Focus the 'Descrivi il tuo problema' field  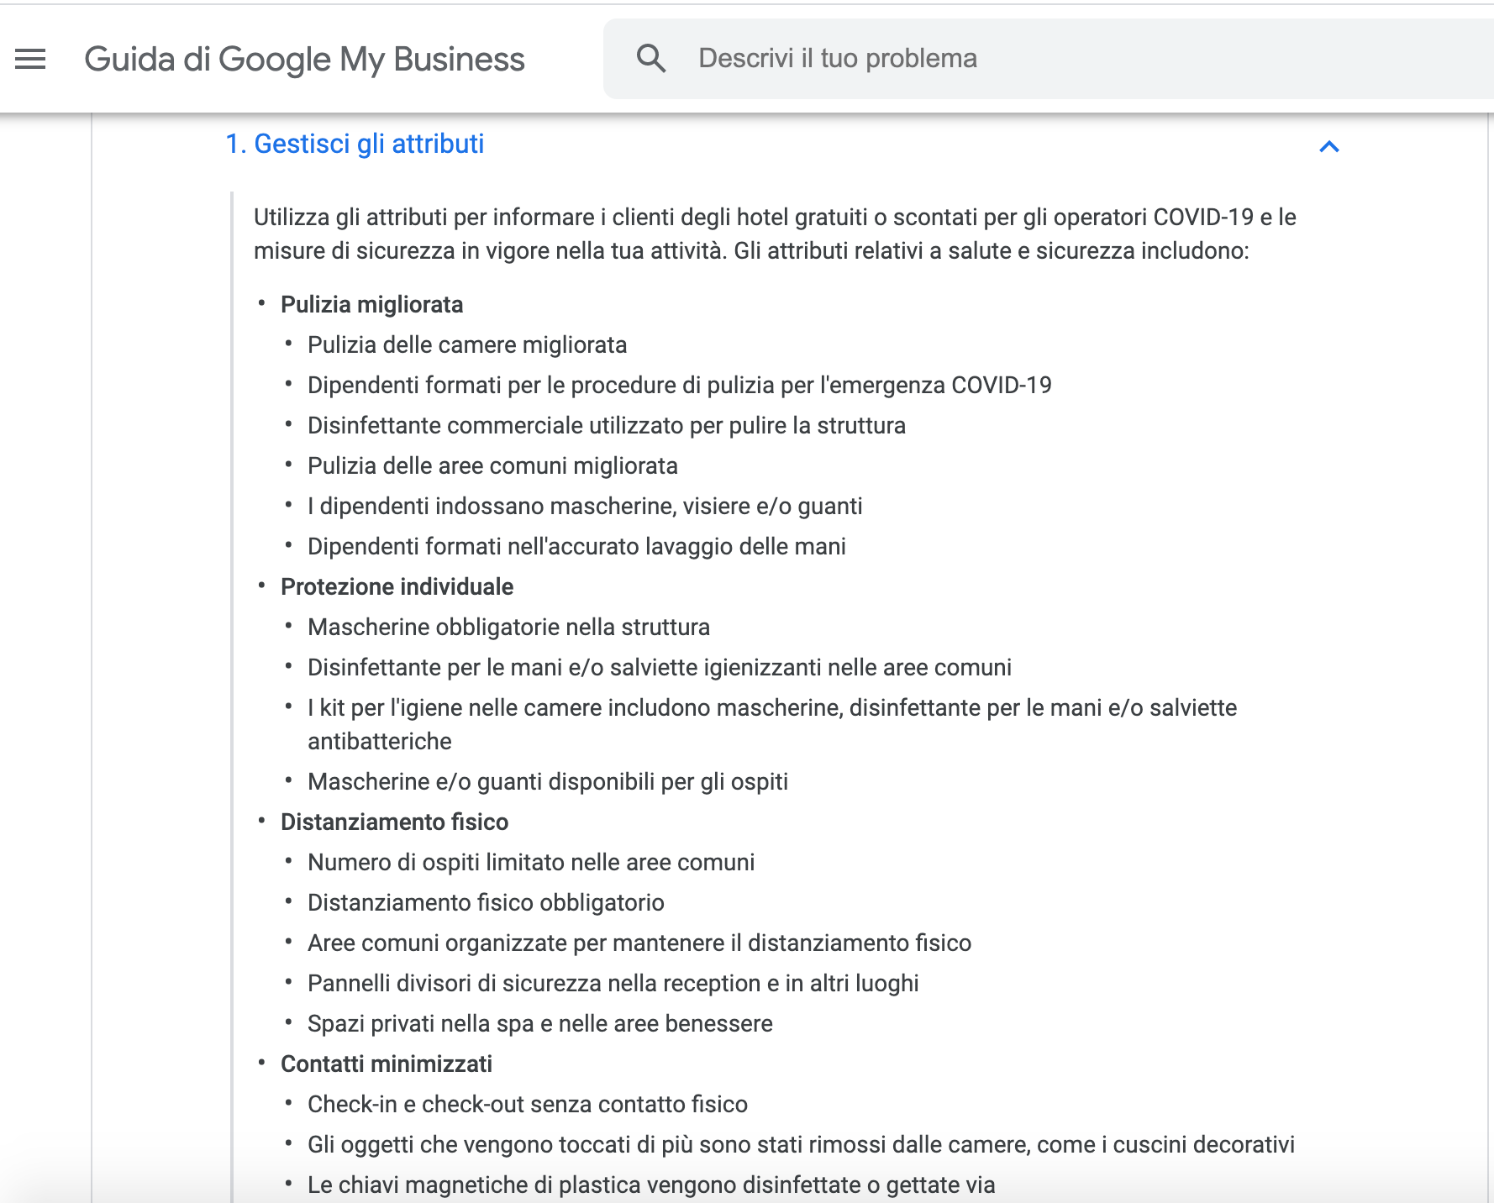[x=1008, y=59]
